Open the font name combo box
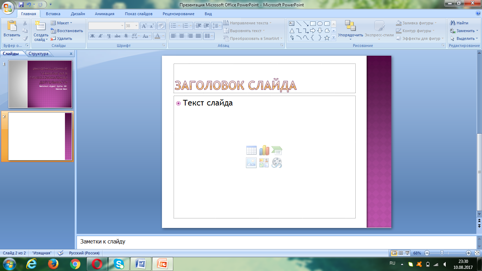The height and width of the screenshot is (271, 482). click(106, 26)
